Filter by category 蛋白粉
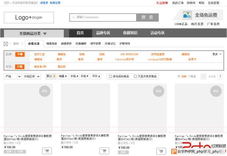Viewport: 227px width, 156px height. pyautogui.click(x=62, y=67)
